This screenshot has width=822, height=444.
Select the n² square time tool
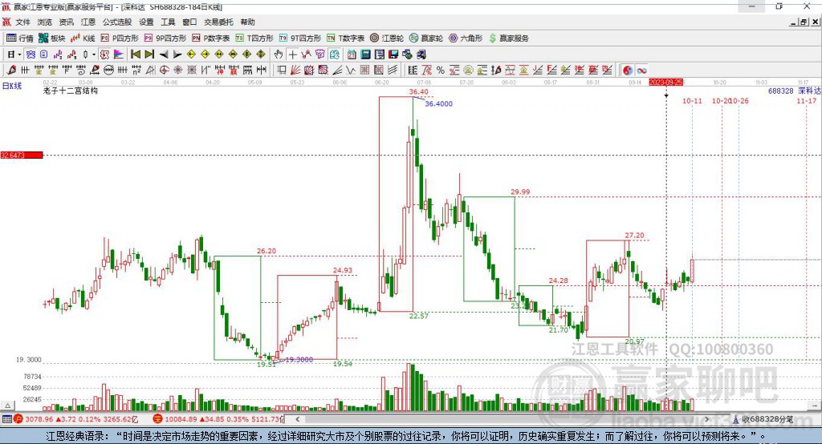[x=136, y=70]
